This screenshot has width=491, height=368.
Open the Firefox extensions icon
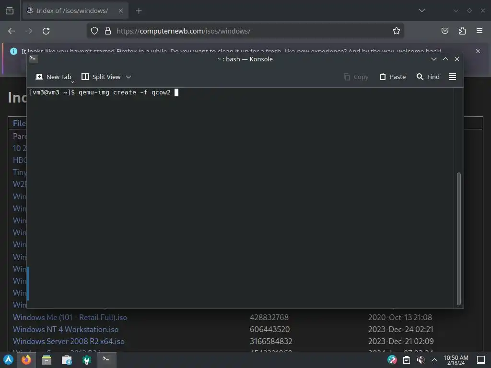coord(462,31)
